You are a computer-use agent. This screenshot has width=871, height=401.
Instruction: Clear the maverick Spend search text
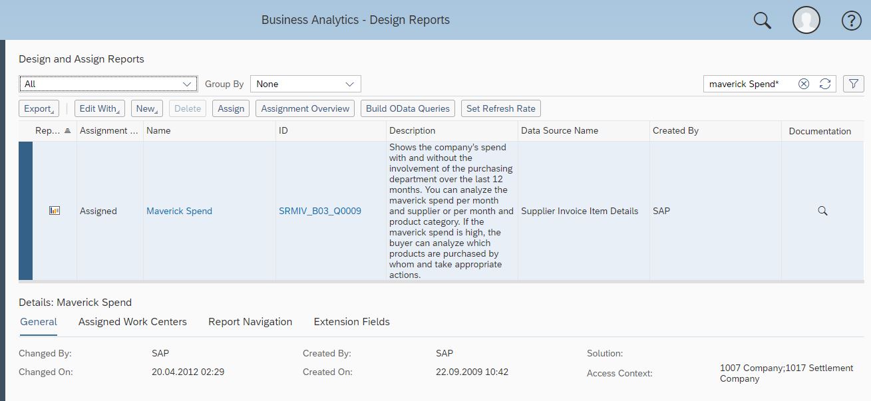tap(804, 84)
